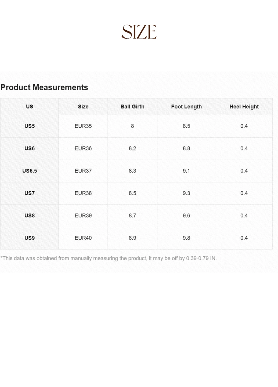Viewport: 278px width, 387px height.
Task: Click the EUR38 size cell
Action: (83, 193)
